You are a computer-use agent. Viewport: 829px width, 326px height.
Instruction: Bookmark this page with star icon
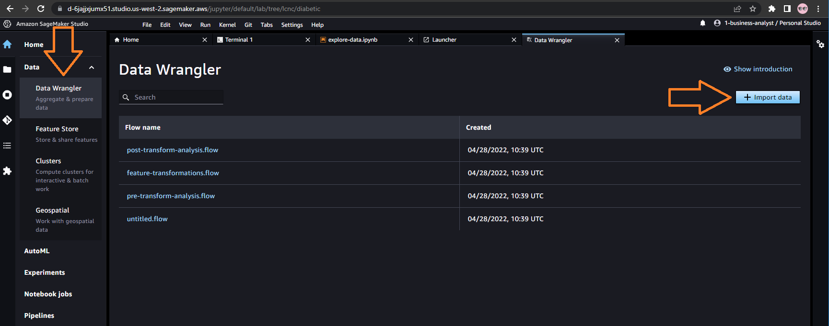pyautogui.click(x=753, y=9)
